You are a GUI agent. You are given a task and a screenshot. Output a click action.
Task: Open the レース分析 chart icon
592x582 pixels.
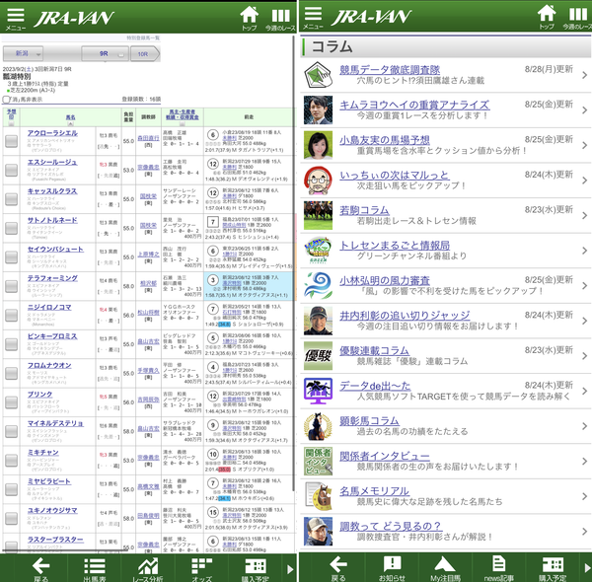[x=148, y=568]
